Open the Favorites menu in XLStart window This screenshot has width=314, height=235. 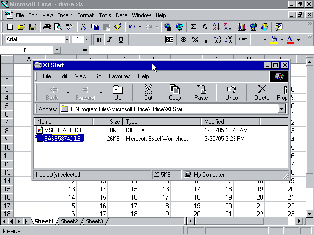click(x=119, y=76)
